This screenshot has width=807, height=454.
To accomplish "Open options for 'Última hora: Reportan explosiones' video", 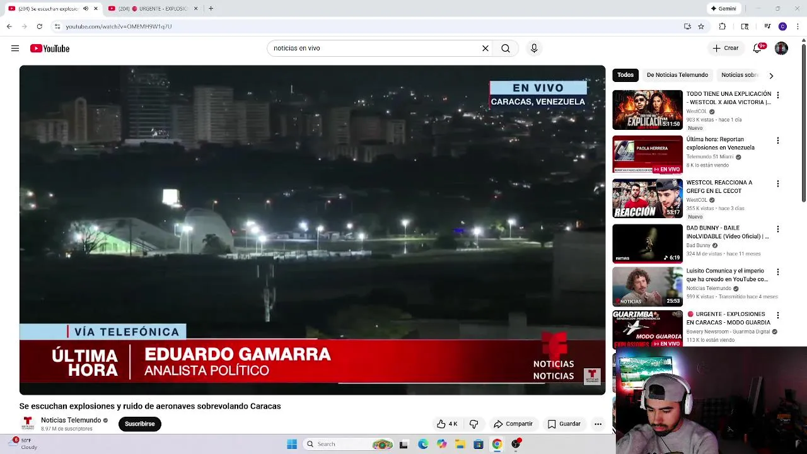I will coord(778,141).
